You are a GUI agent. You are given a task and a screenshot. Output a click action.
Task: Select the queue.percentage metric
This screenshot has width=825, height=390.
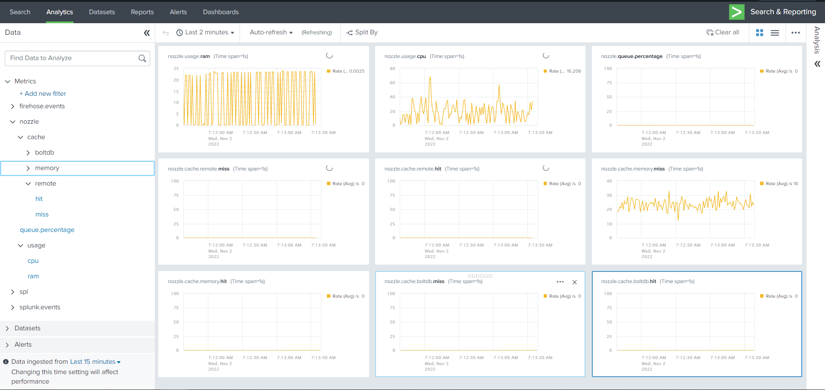47,230
